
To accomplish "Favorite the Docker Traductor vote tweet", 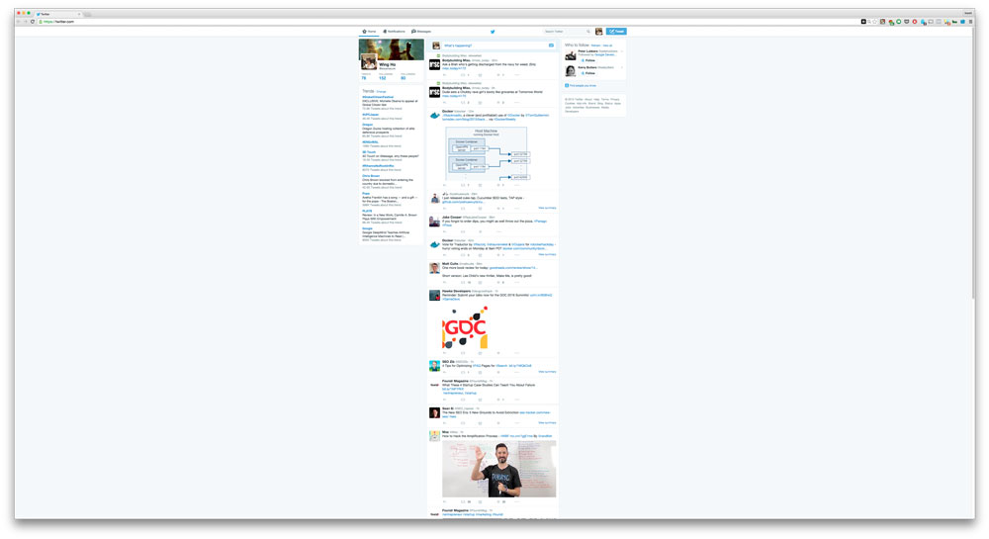I will tap(498, 255).
